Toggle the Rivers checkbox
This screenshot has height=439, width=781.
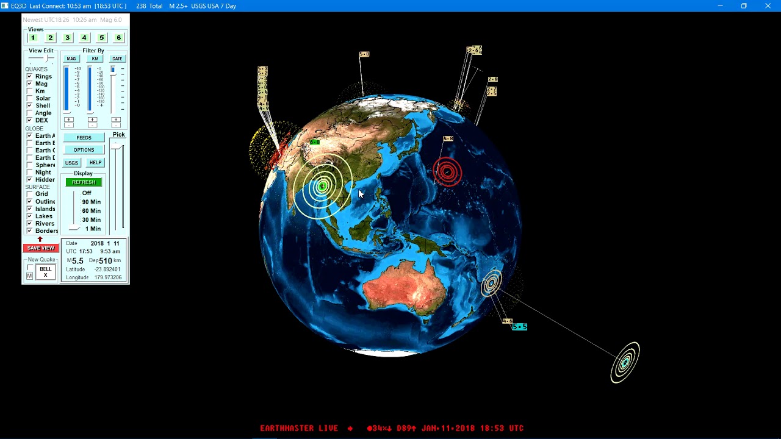[29, 223]
